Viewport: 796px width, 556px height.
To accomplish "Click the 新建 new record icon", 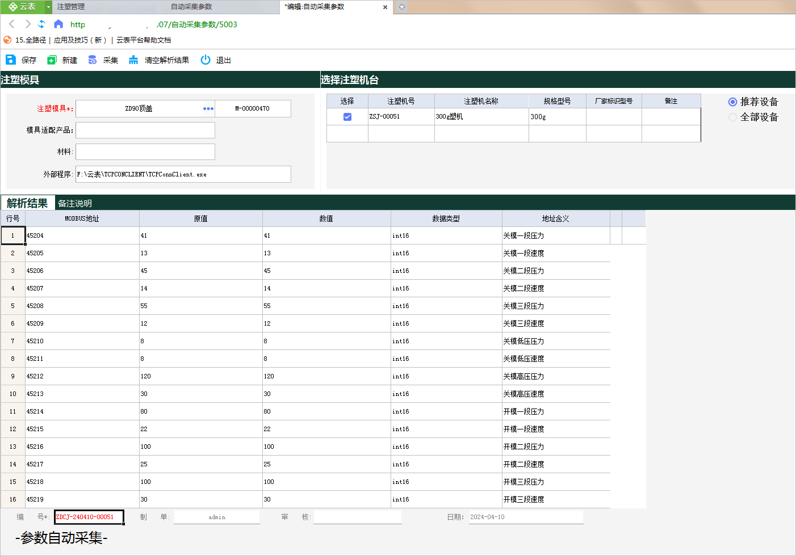I will [x=52, y=60].
